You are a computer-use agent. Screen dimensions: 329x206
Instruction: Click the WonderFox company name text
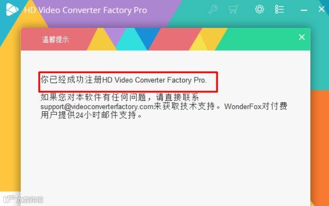(x=243, y=107)
